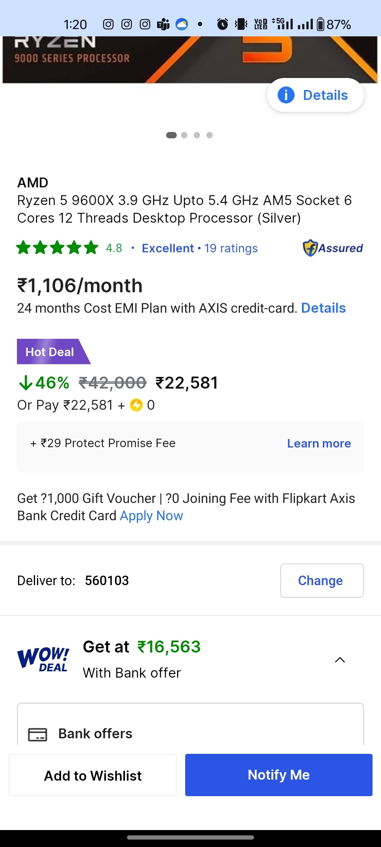Image resolution: width=381 pixels, height=847 pixels.
Task: Tap Apply Now for Axis credit card
Action: pyautogui.click(x=151, y=516)
